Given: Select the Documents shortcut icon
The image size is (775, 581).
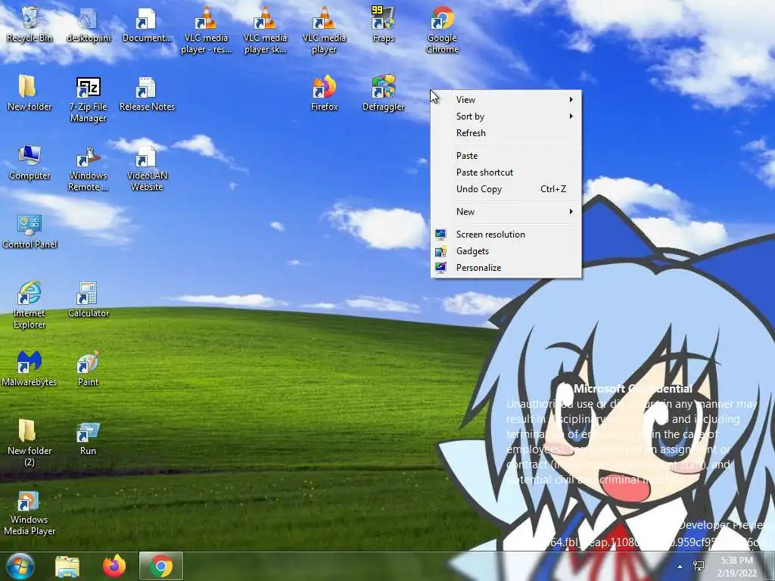Looking at the screenshot, I should (x=147, y=25).
